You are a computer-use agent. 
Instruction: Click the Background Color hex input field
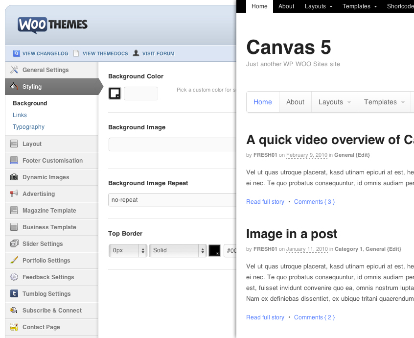click(141, 93)
